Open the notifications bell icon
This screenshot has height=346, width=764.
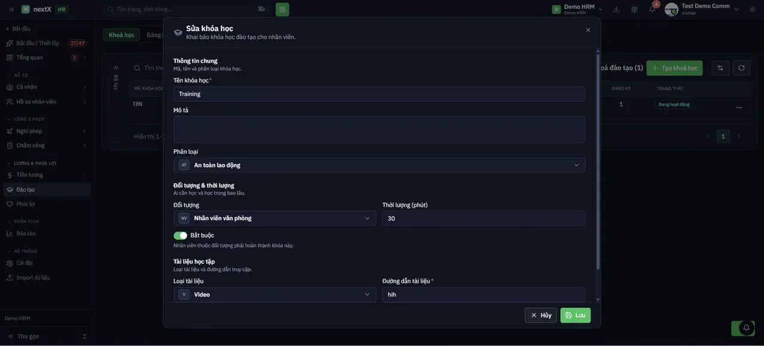[x=652, y=9]
